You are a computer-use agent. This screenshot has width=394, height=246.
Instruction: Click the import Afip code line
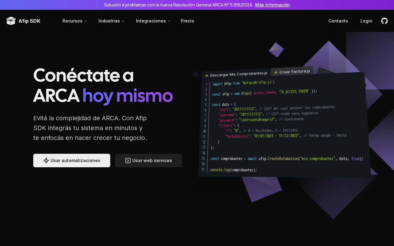pos(243,83)
